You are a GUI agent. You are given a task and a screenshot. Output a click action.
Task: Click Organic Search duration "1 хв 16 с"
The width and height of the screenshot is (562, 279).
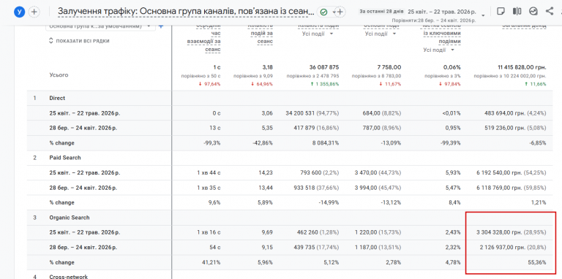coord(209,232)
